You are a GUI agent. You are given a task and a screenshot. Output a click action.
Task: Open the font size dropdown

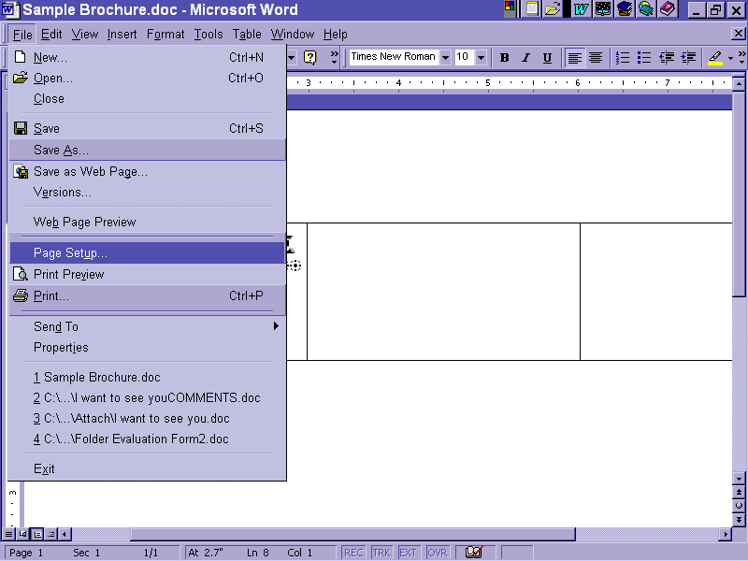click(x=481, y=57)
